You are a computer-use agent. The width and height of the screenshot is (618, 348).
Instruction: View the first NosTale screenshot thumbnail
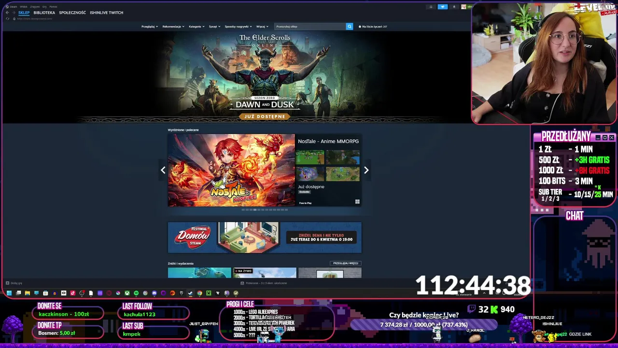pyautogui.click(x=310, y=158)
